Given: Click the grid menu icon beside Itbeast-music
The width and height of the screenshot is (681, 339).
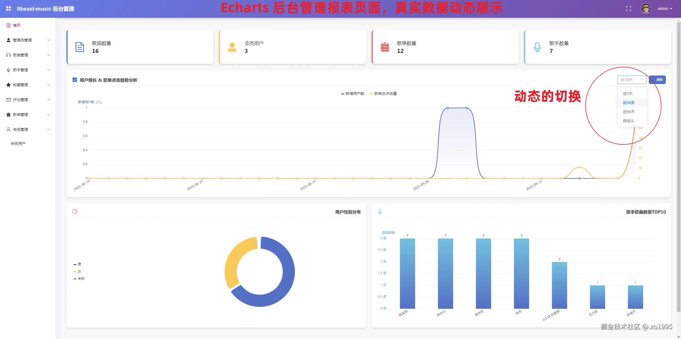Looking at the screenshot, I should 9,9.
